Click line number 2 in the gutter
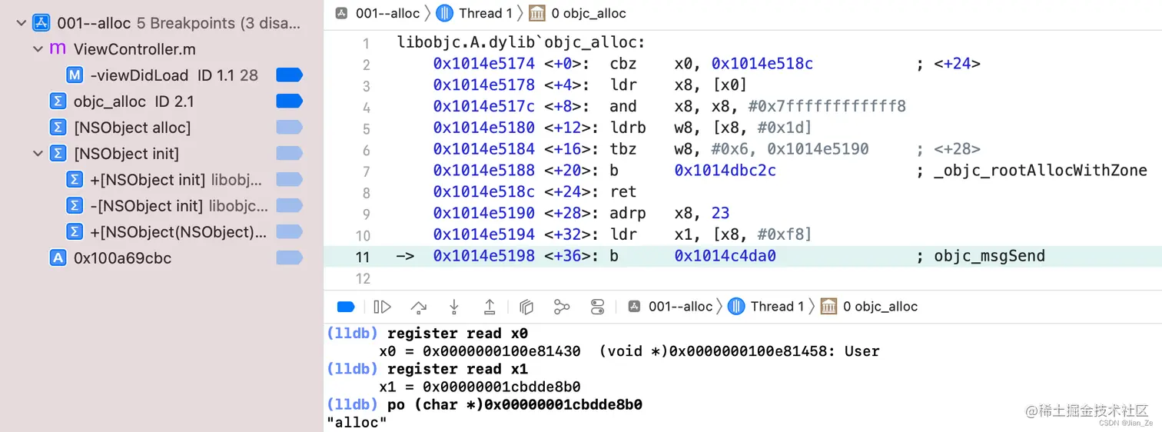The height and width of the screenshot is (432, 1162). tap(366, 65)
